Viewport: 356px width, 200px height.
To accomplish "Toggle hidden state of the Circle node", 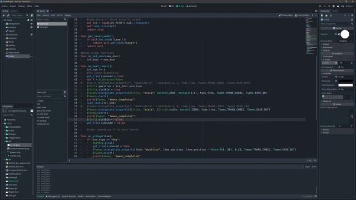I will point(32,57).
